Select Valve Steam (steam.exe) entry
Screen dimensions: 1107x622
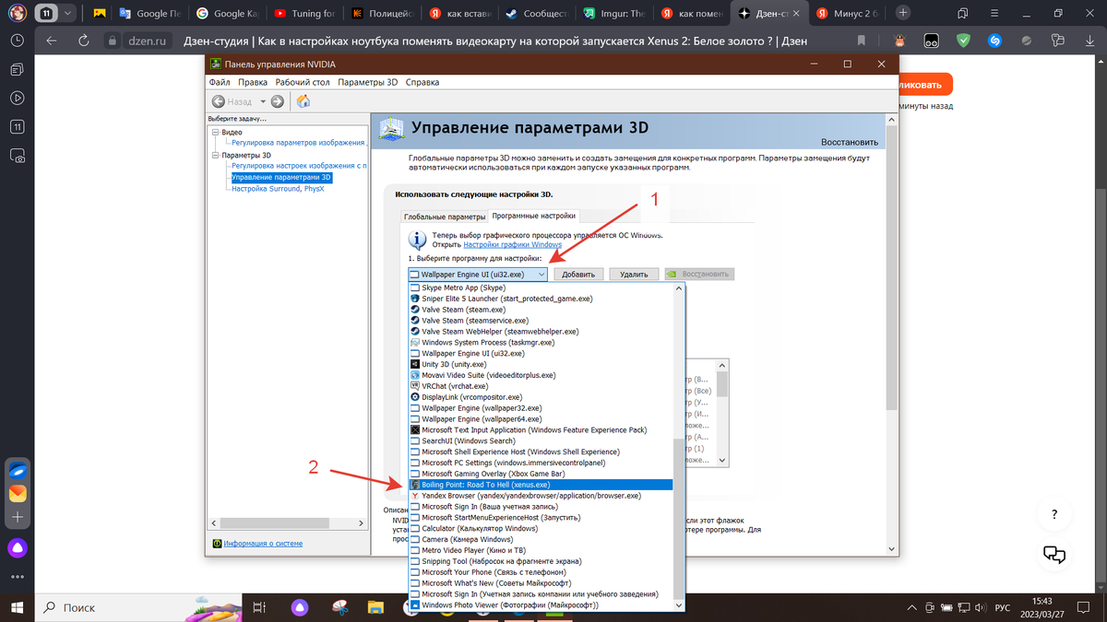(541, 311)
